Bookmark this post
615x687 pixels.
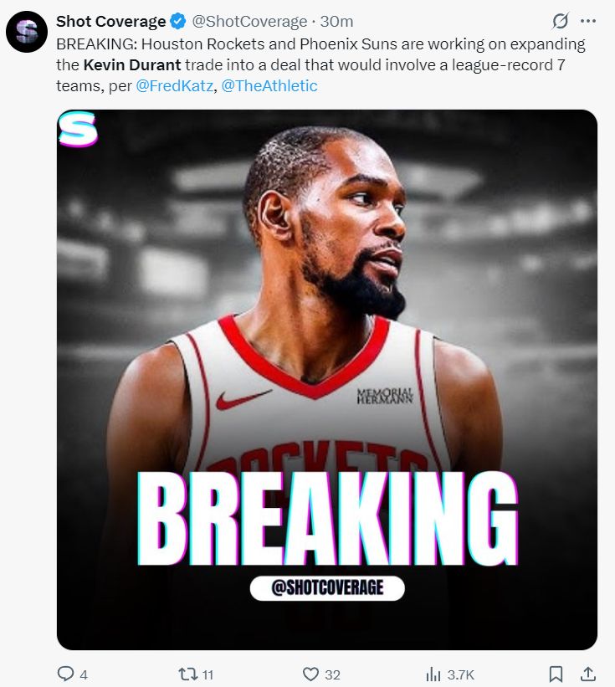pyautogui.click(x=556, y=674)
